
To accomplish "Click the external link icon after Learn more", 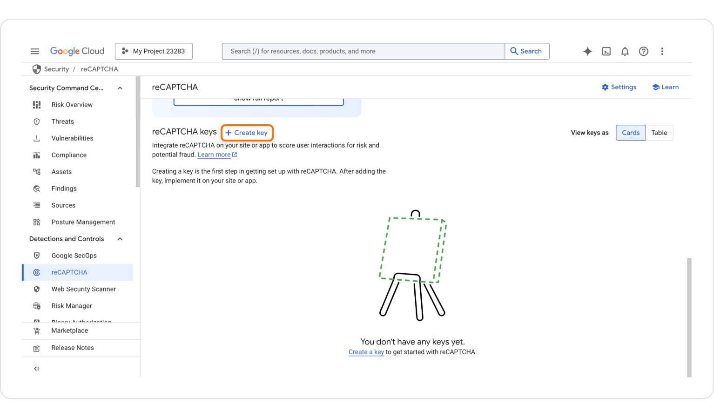I will pos(235,155).
